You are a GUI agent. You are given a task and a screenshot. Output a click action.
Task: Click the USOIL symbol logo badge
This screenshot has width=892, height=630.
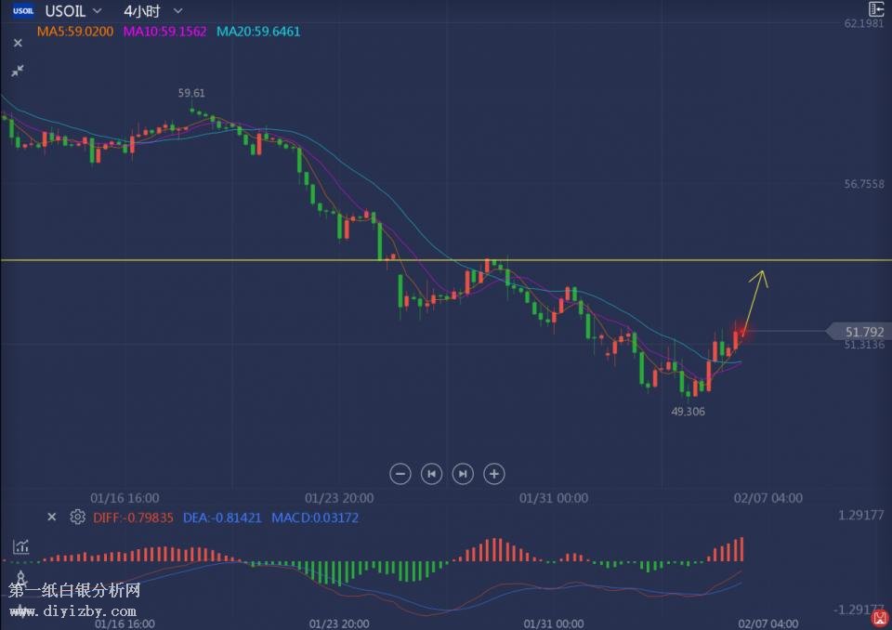(x=23, y=11)
